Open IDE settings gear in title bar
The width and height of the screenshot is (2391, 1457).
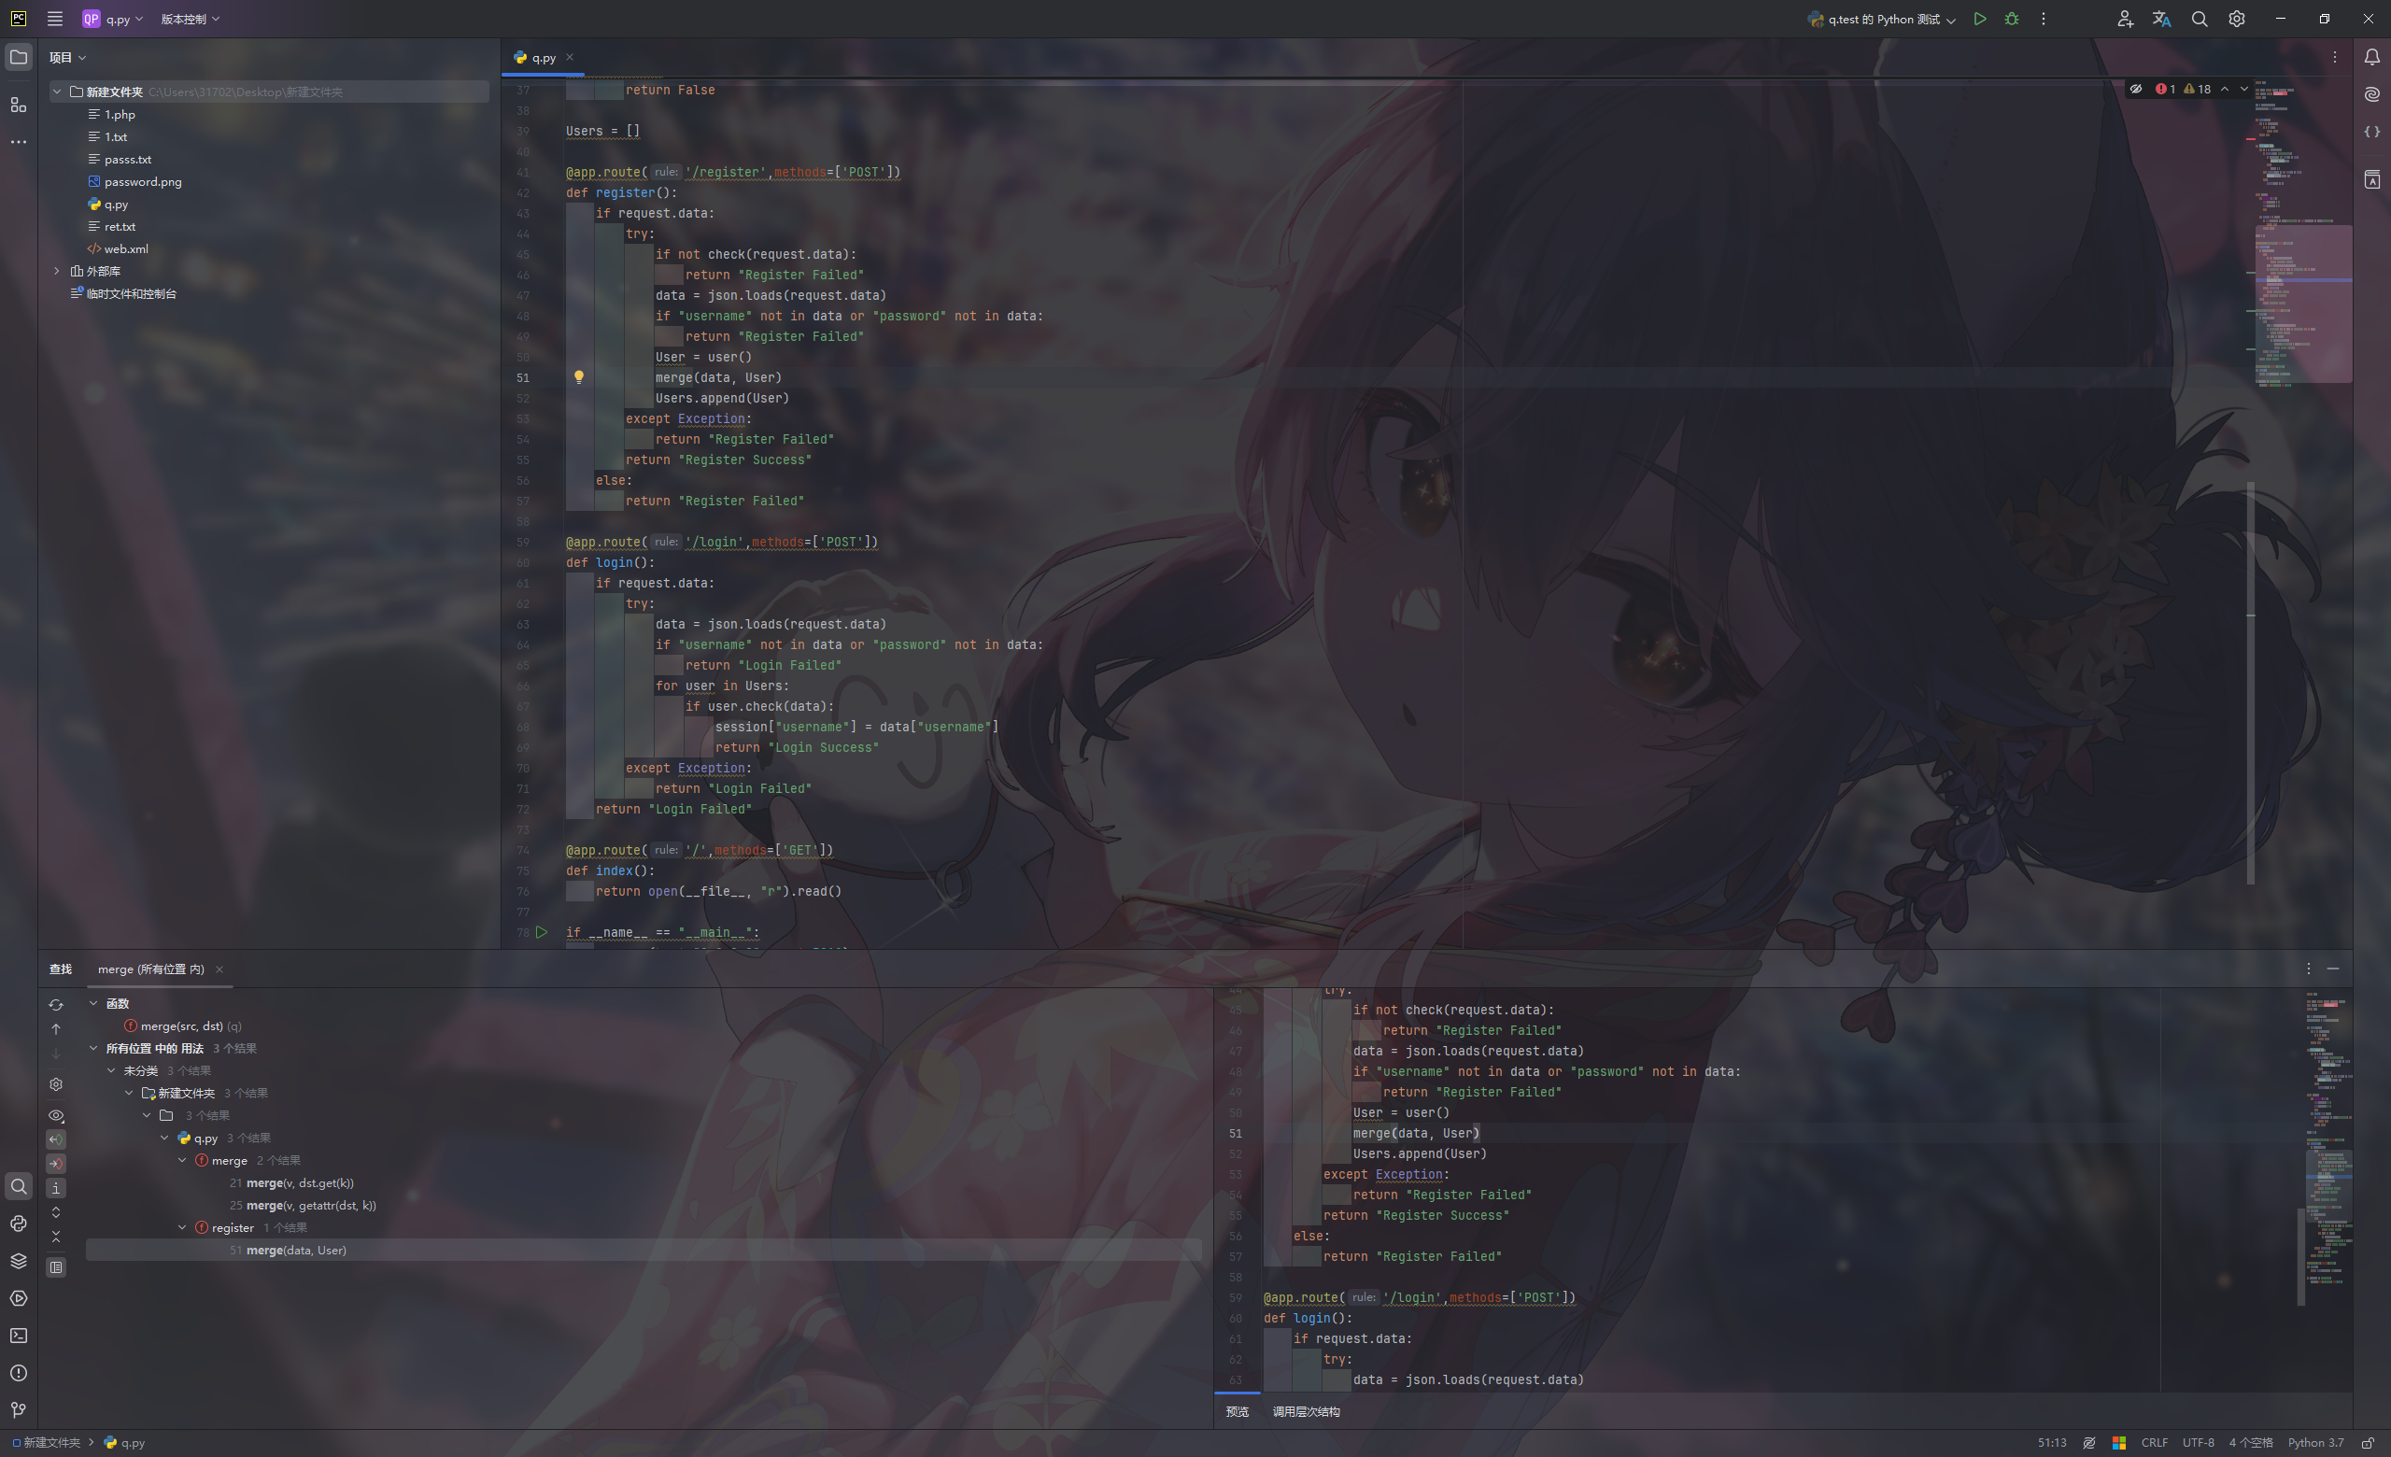pos(2236,19)
